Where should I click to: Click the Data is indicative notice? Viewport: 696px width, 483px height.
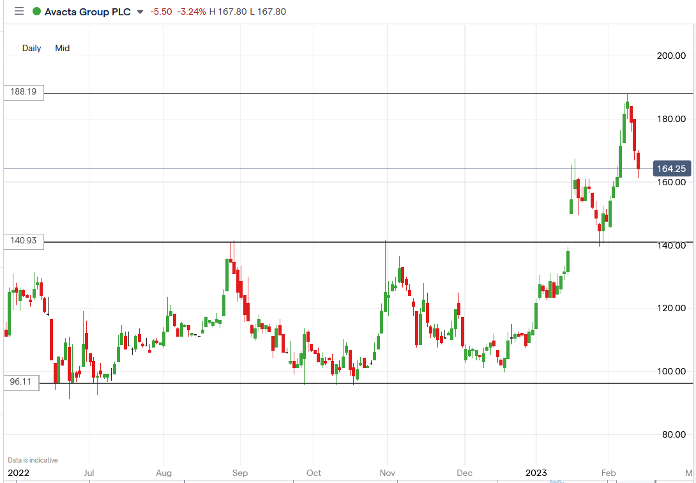coord(33,461)
